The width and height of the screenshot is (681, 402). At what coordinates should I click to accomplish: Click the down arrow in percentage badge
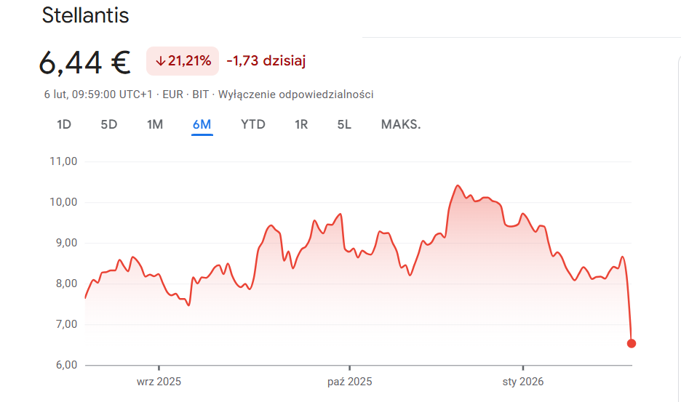coord(161,61)
